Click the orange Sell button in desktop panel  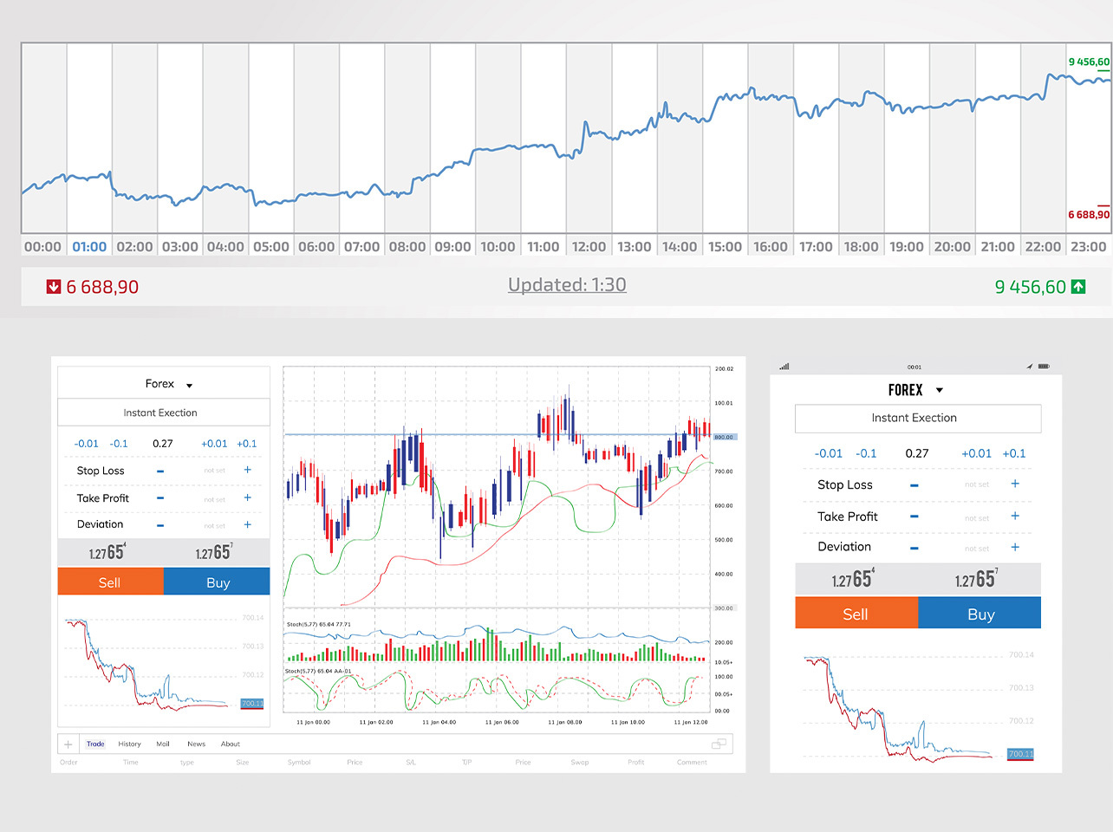pyautogui.click(x=110, y=582)
